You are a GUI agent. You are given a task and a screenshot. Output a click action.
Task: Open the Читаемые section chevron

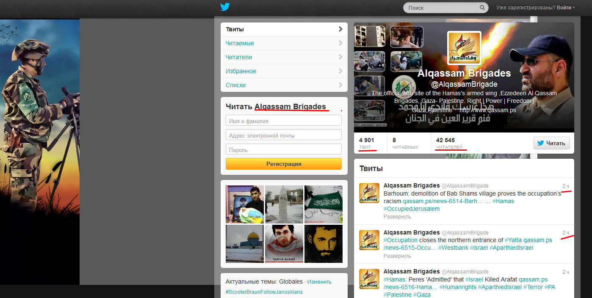click(x=340, y=43)
